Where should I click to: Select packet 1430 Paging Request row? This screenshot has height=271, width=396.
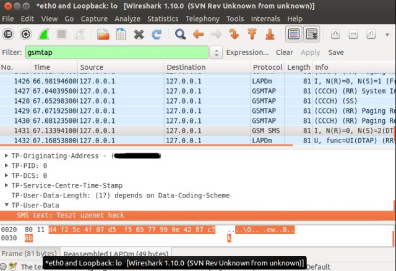tap(198, 121)
